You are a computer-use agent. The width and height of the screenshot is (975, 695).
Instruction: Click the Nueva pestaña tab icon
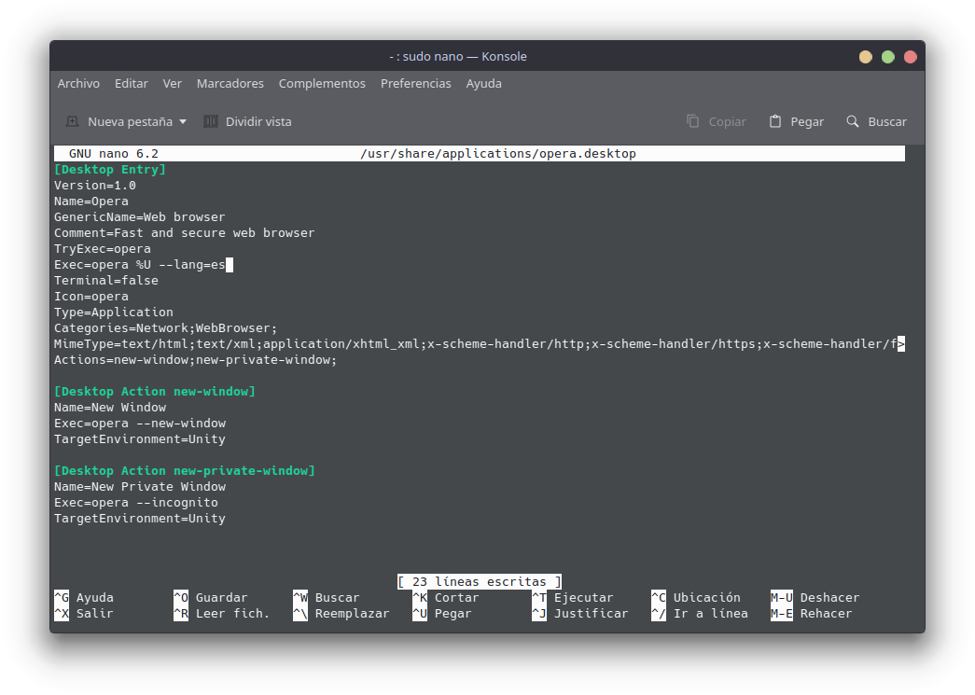click(x=72, y=122)
